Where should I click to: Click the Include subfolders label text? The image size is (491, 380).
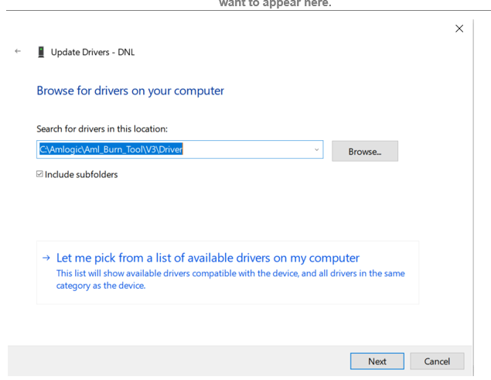81,174
